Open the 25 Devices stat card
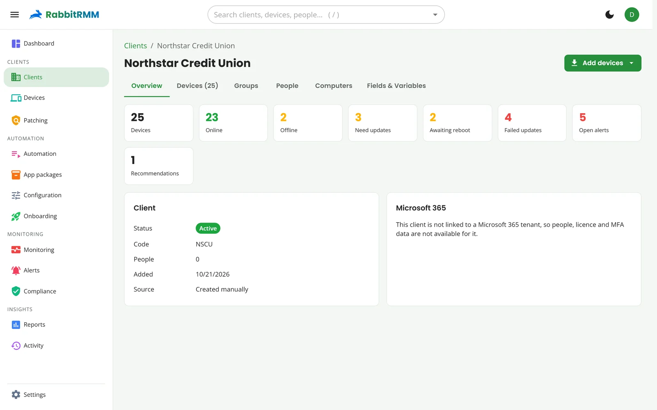The image size is (657, 410). click(x=159, y=123)
